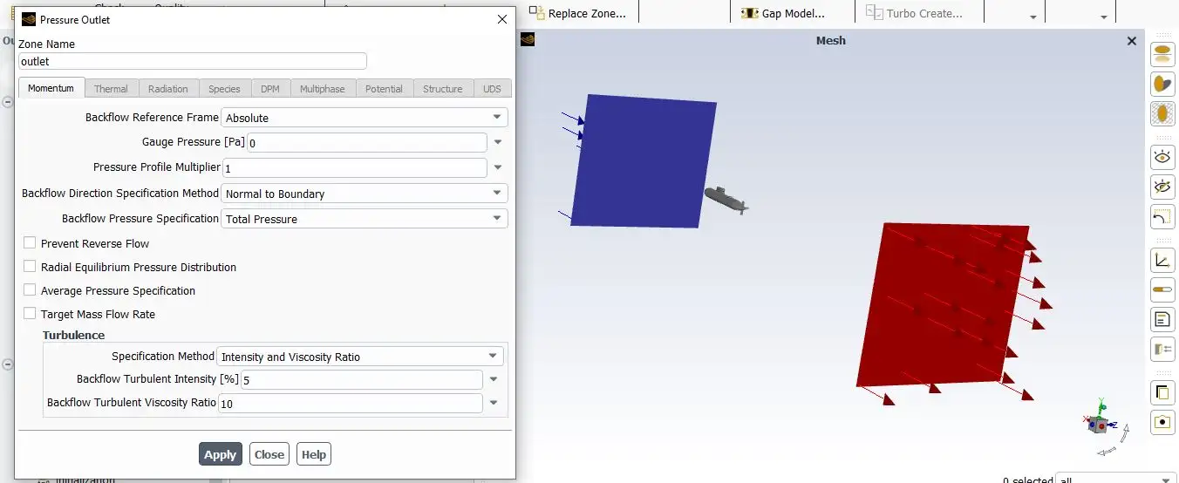Click the hatched oval mesh icon in the right toolbar
Image resolution: width=1179 pixels, height=483 pixels.
1162,113
